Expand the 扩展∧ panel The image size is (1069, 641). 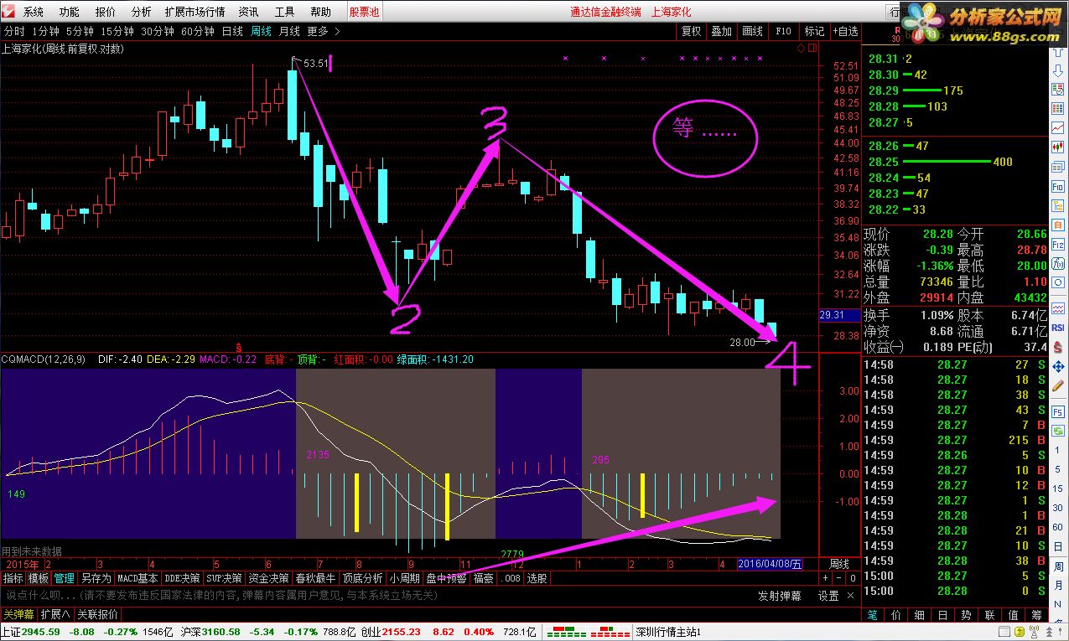pyautogui.click(x=56, y=614)
